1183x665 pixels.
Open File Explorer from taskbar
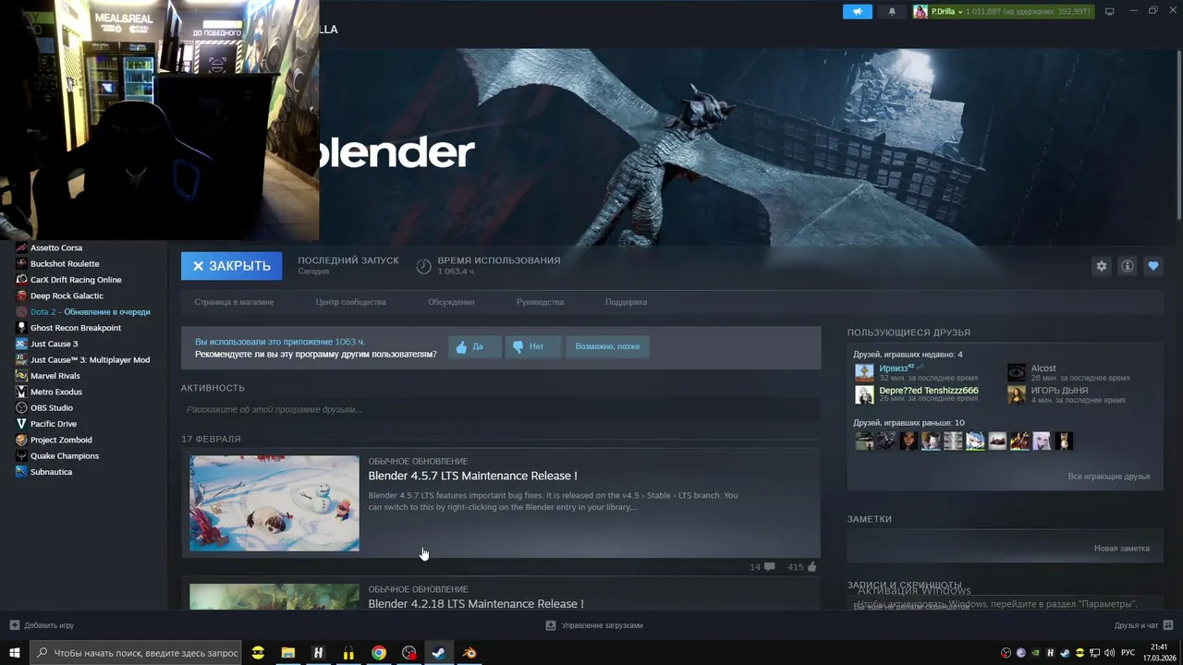pos(288,653)
